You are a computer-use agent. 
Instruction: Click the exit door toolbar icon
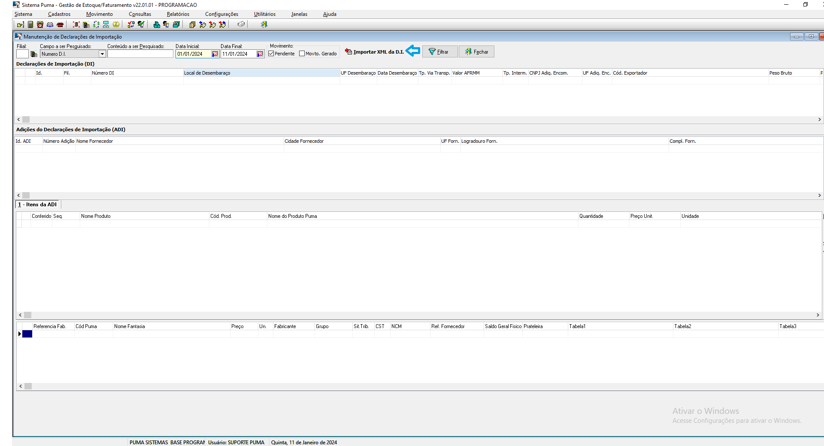(x=264, y=24)
